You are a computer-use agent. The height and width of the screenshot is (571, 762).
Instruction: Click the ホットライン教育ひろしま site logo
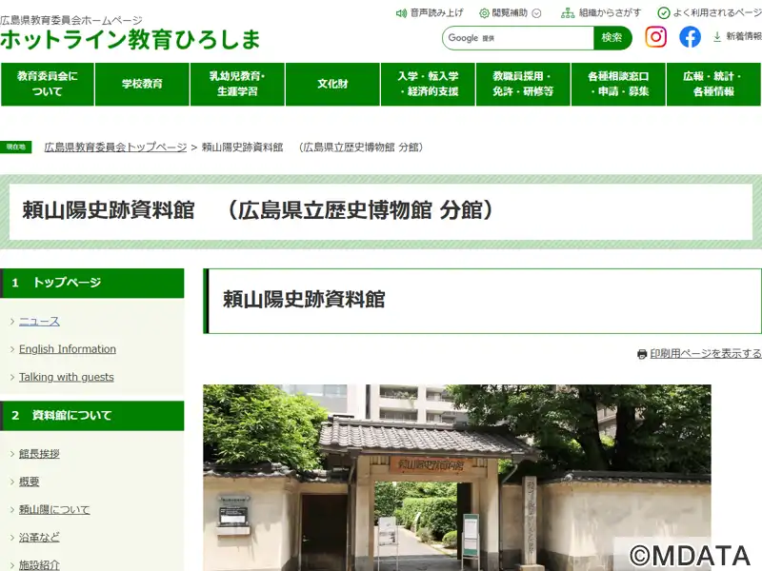[x=130, y=39]
